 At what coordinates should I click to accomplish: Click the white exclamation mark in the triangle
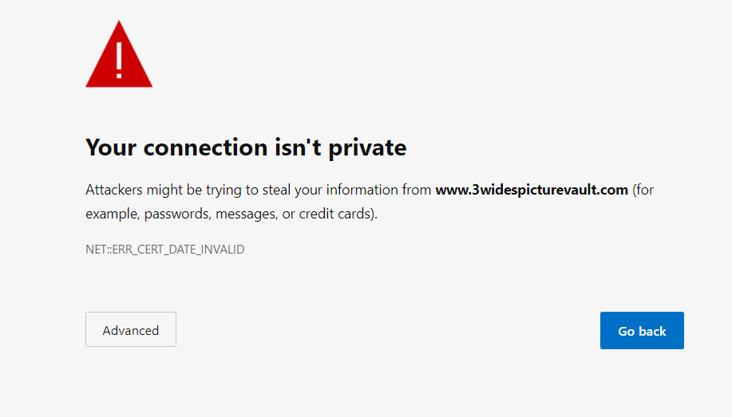point(119,57)
